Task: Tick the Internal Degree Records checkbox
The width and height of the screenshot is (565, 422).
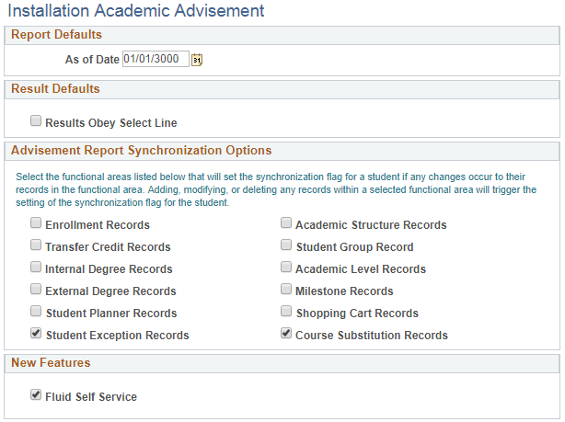Action: tap(36, 268)
